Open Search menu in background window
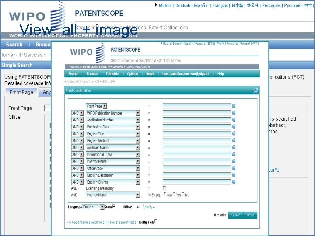The width and height of the screenshot is (315, 236). [14, 45]
